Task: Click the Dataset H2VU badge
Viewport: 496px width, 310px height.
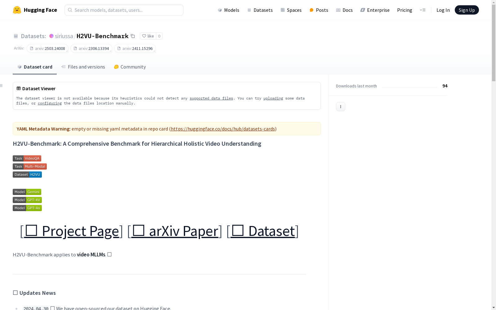Action: pyautogui.click(x=27, y=175)
